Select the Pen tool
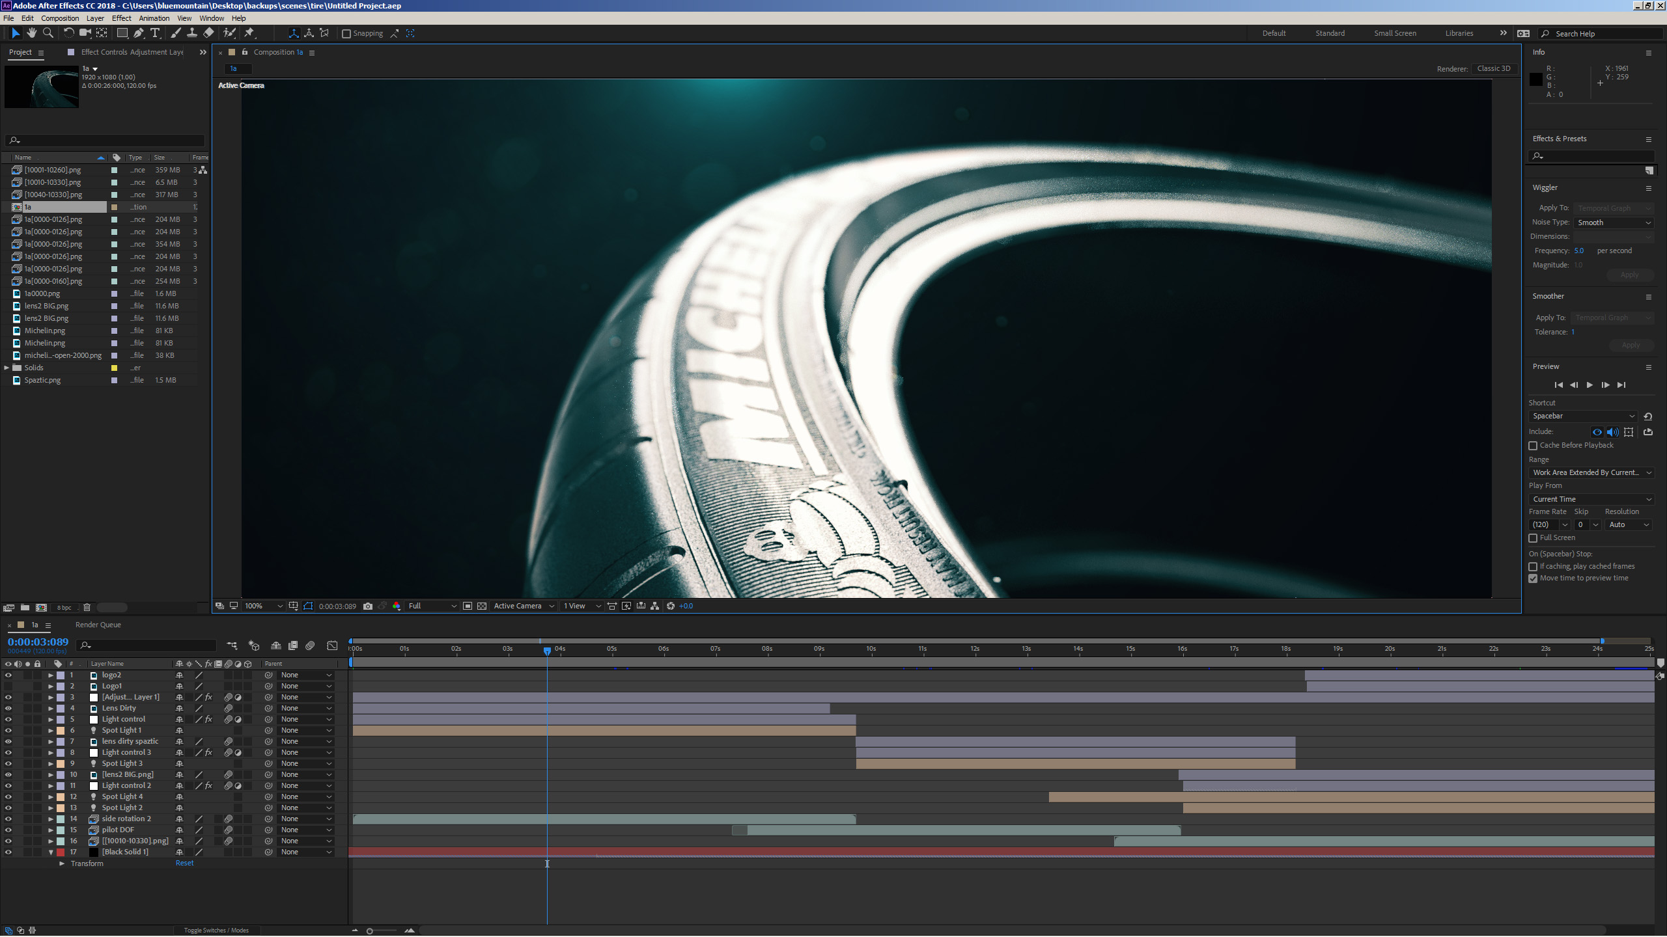 point(138,33)
